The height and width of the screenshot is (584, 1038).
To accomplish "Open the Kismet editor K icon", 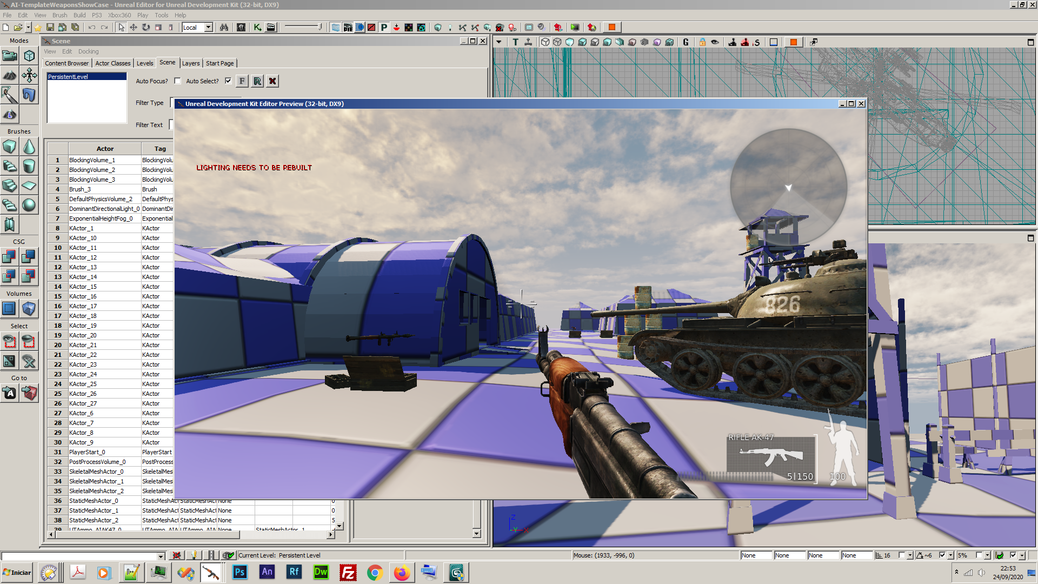I will [x=258, y=27].
